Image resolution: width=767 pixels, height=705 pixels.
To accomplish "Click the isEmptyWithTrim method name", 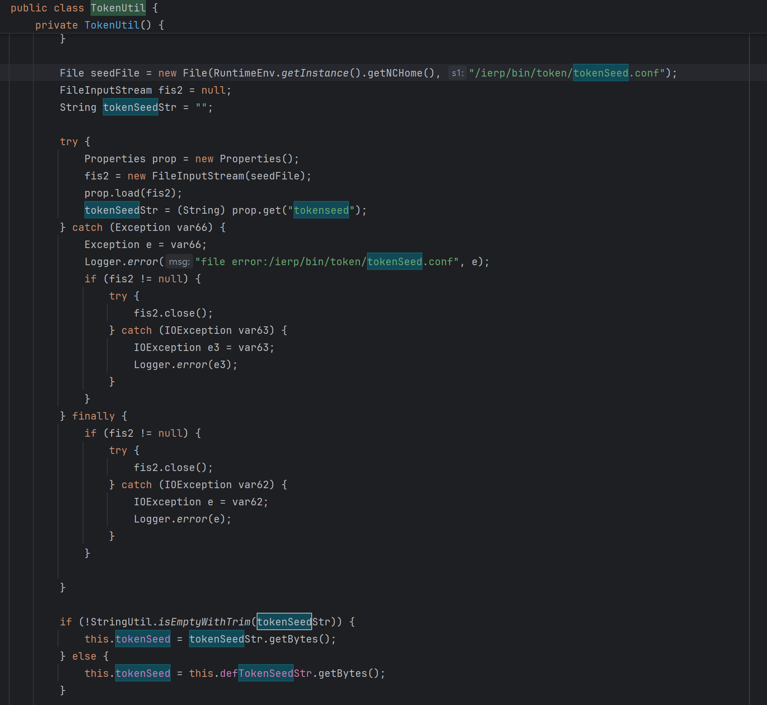I will (204, 622).
